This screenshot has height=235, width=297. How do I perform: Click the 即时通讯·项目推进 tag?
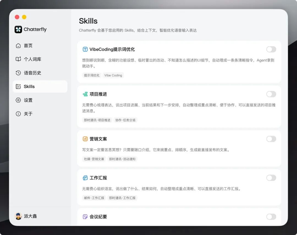click(x=97, y=120)
